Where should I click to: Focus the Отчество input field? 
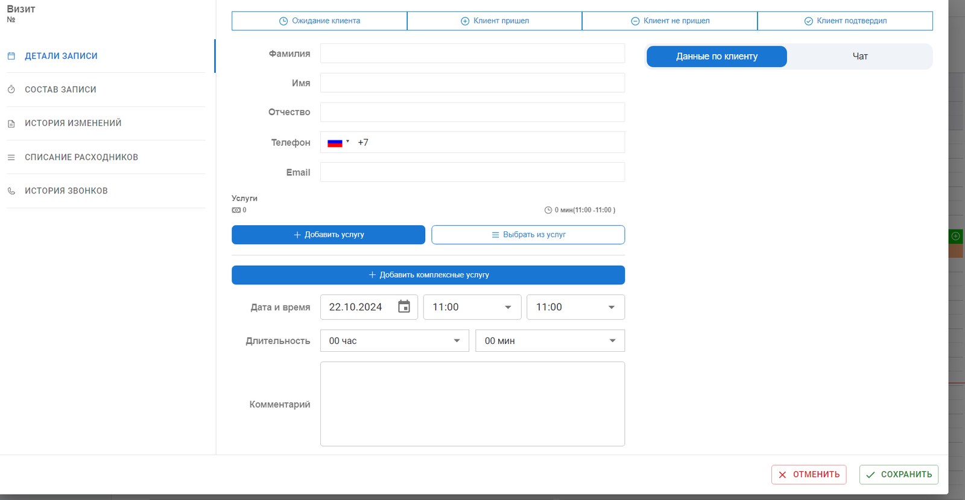pyautogui.click(x=472, y=112)
